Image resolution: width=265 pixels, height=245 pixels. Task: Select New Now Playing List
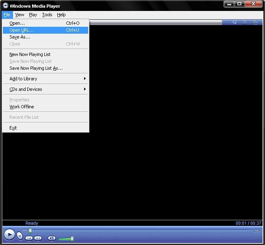[30, 54]
